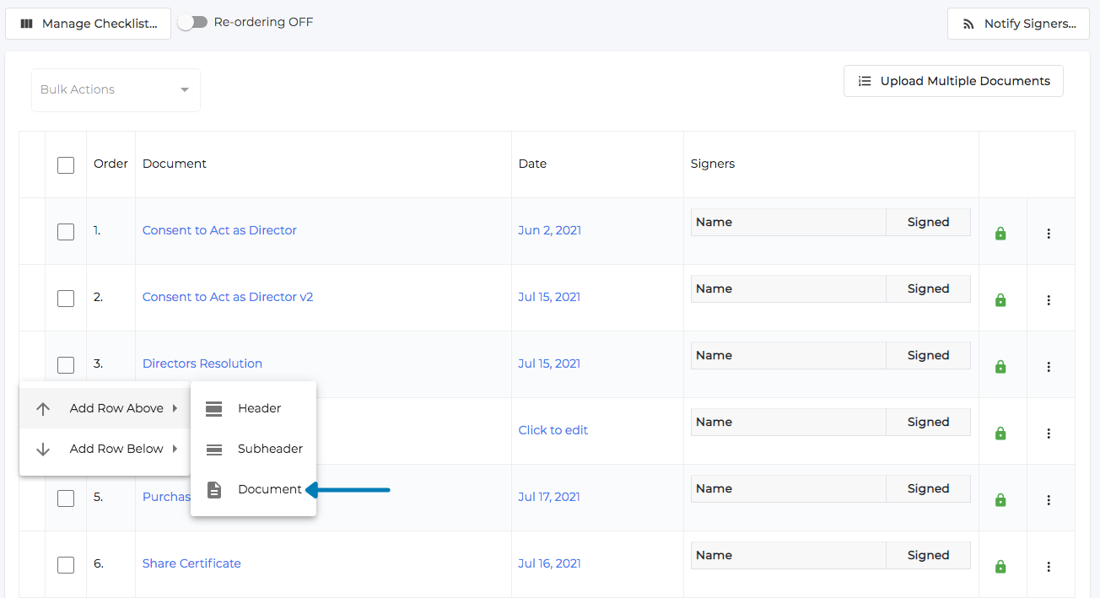
Task: Click the Manage Checklist button
Action: point(88,23)
